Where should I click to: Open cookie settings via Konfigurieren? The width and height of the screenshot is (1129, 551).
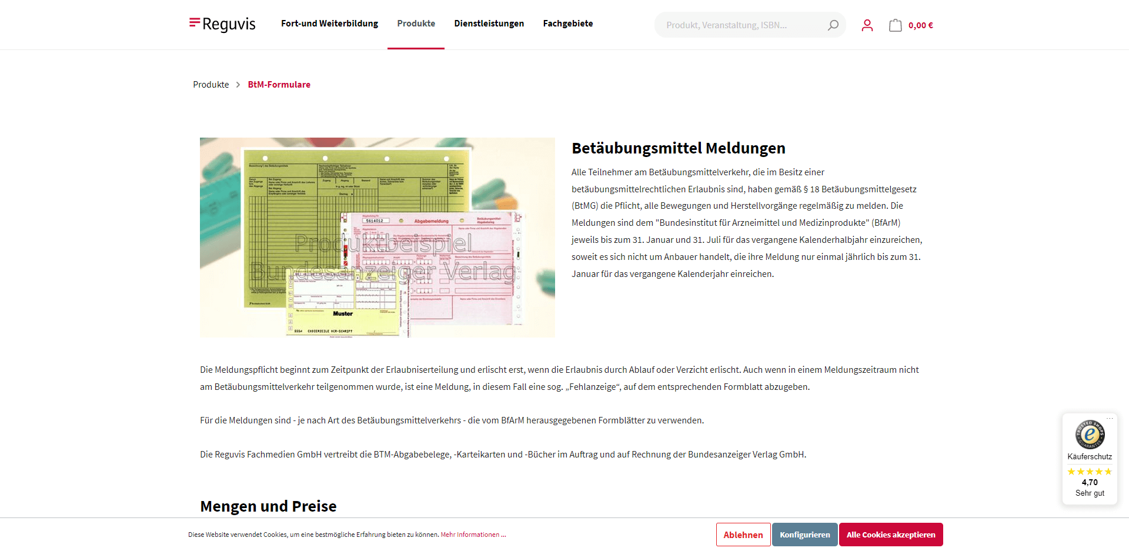[805, 535]
